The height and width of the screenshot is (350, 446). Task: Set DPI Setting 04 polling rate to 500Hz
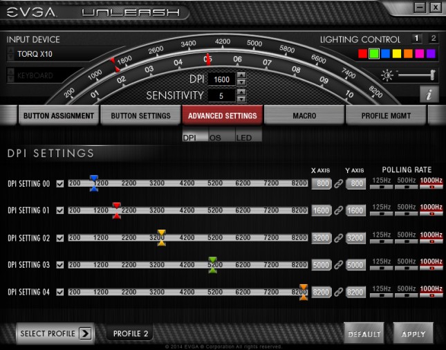(x=406, y=292)
